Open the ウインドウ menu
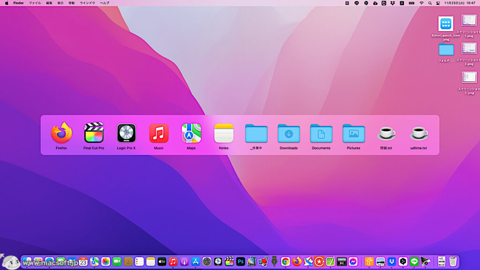 point(87,3)
